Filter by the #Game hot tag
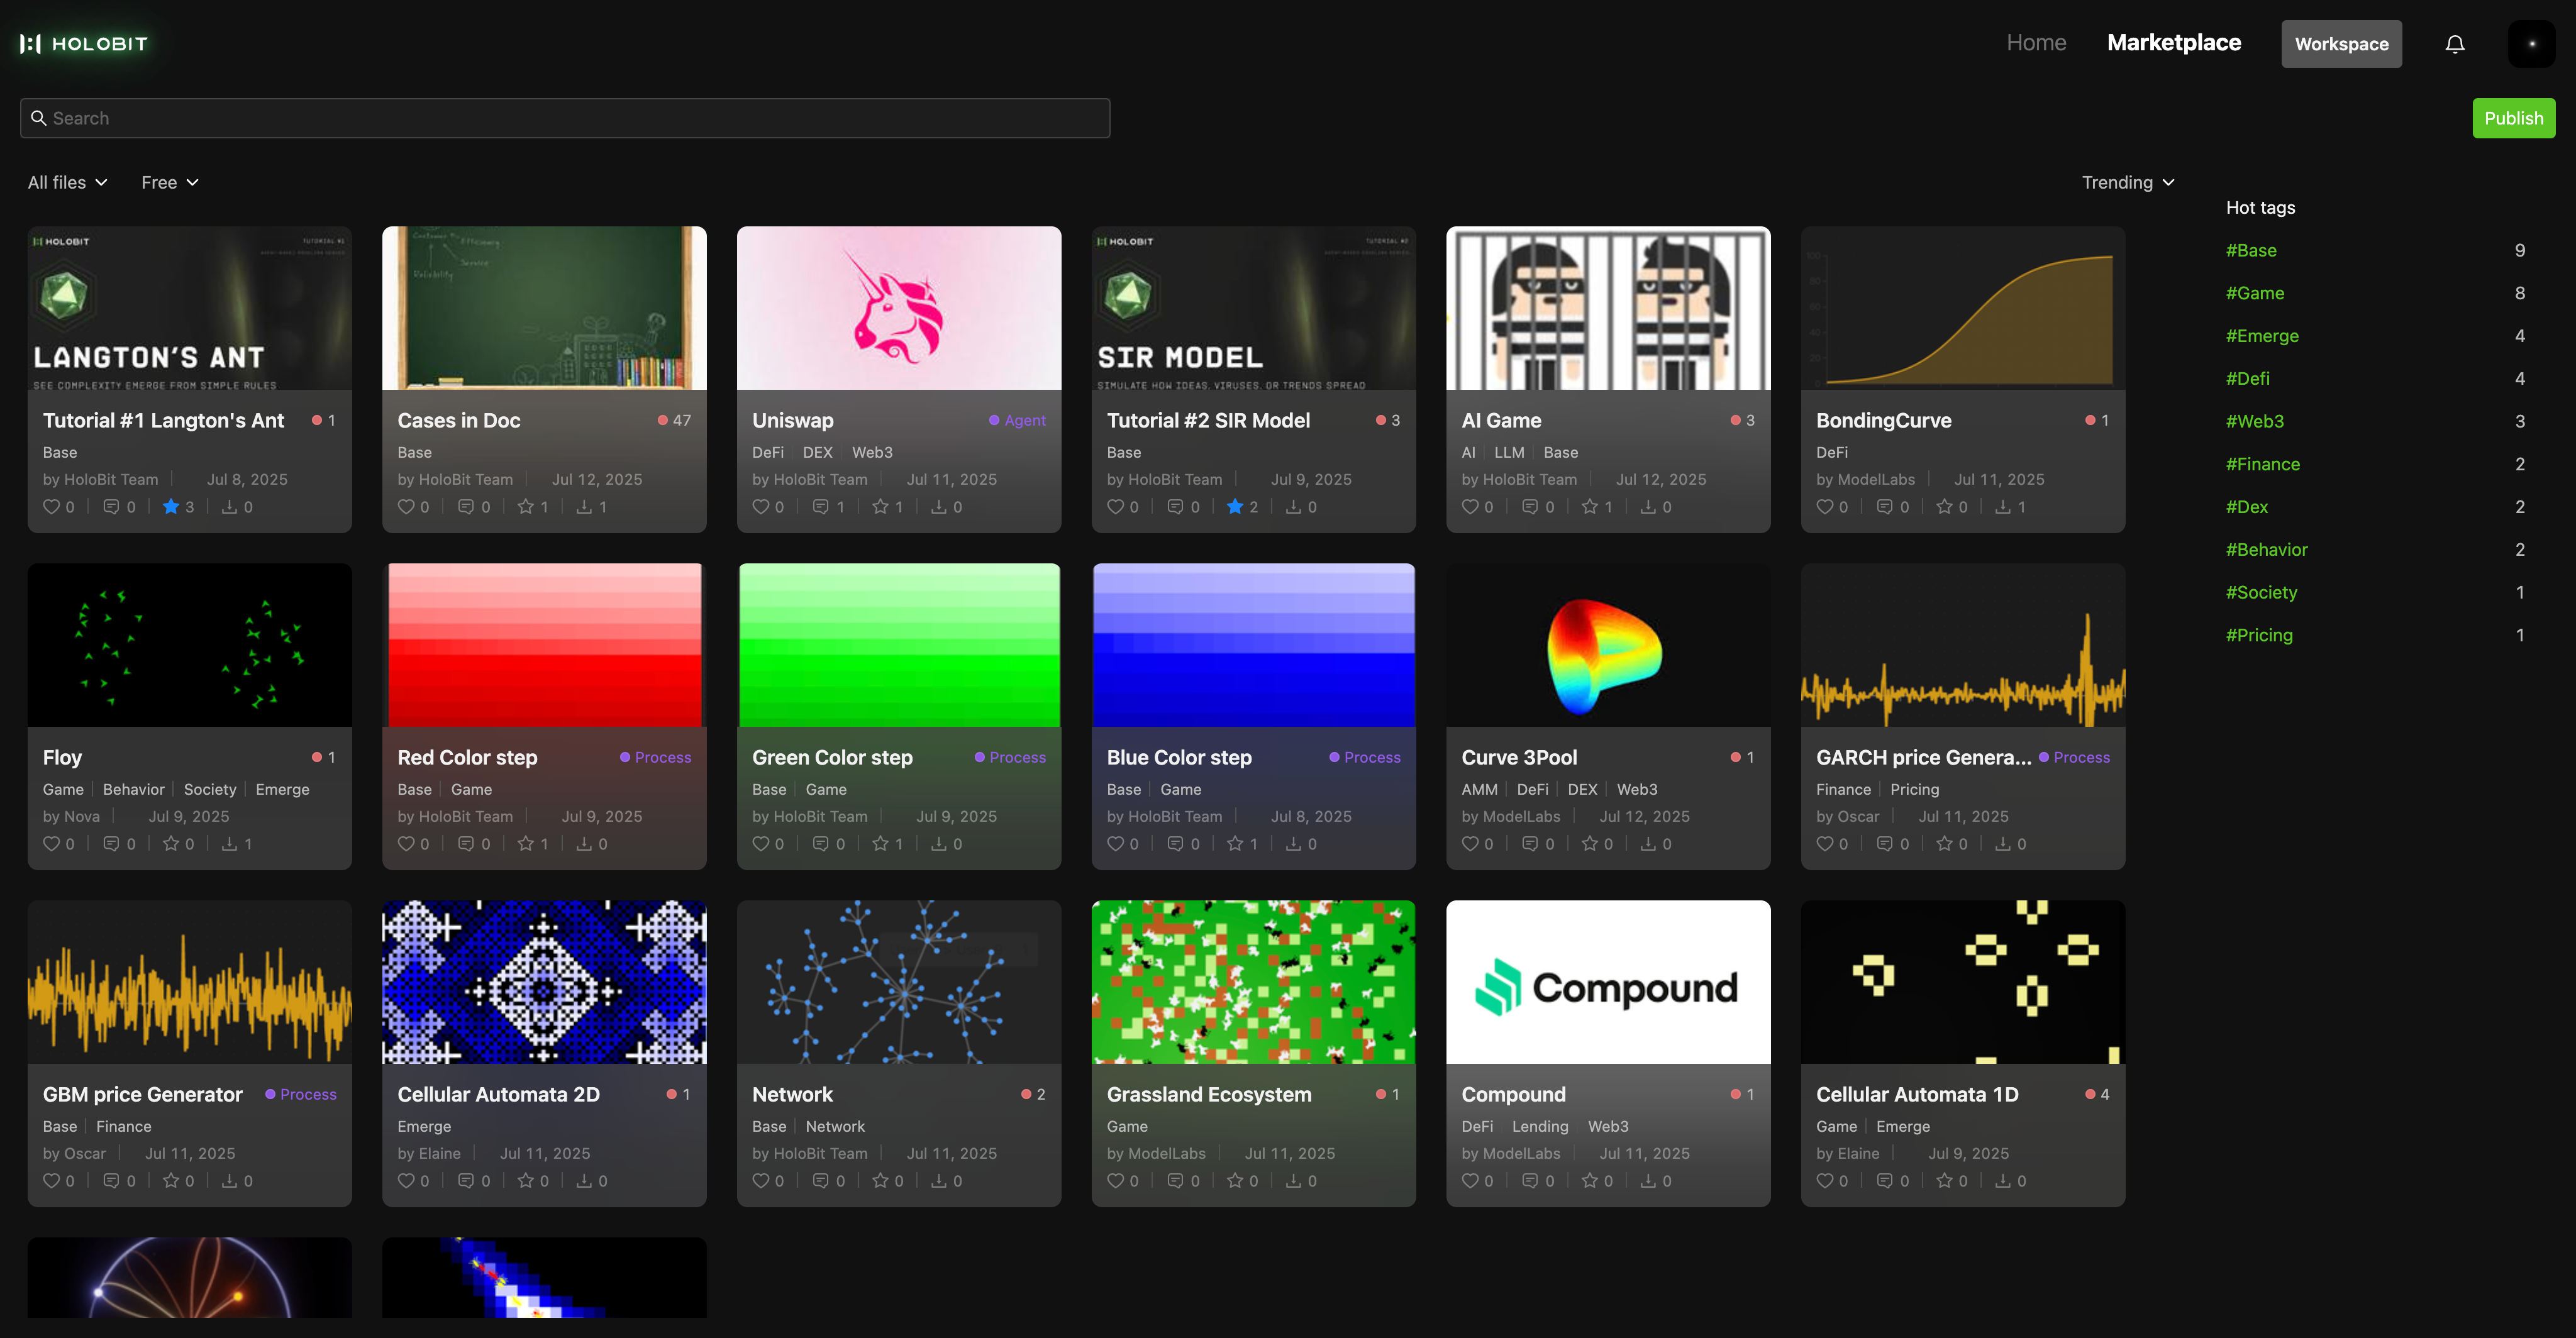The width and height of the screenshot is (2576, 1338). (2255, 294)
